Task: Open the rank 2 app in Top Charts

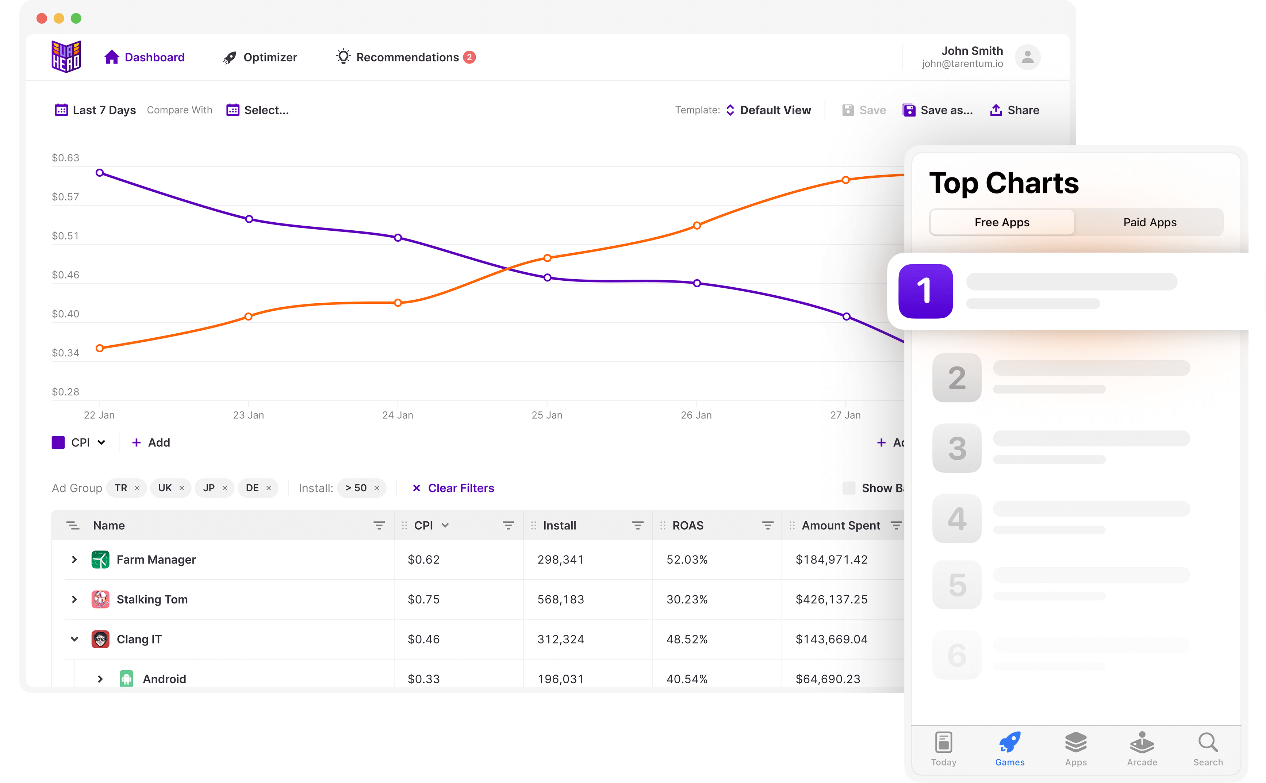Action: coord(1061,377)
